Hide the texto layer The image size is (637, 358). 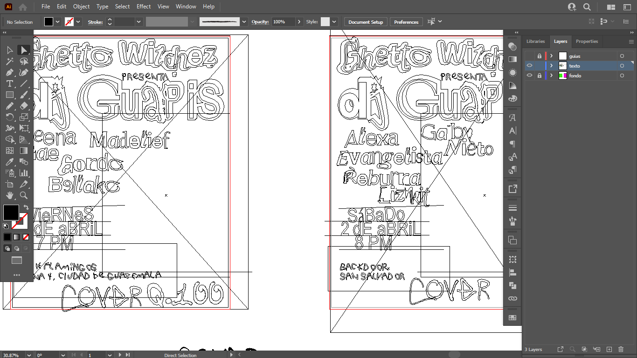tap(529, 66)
